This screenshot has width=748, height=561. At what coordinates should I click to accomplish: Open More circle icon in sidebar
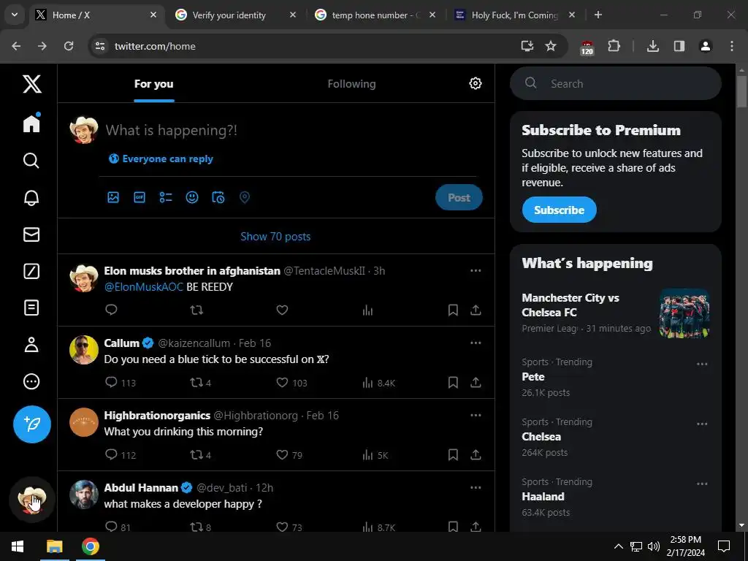31,381
